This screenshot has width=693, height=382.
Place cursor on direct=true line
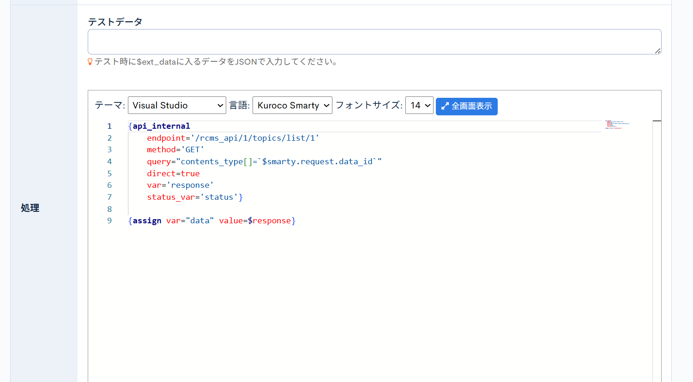[x=173, y=173]
